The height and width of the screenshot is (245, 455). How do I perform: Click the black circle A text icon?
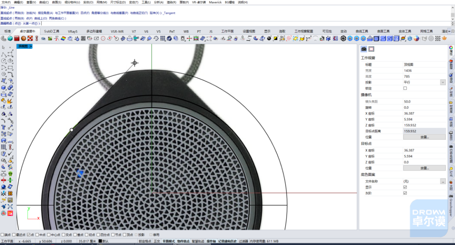tap(269, 38)
